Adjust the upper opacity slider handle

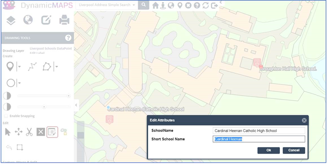click(69, 96)
